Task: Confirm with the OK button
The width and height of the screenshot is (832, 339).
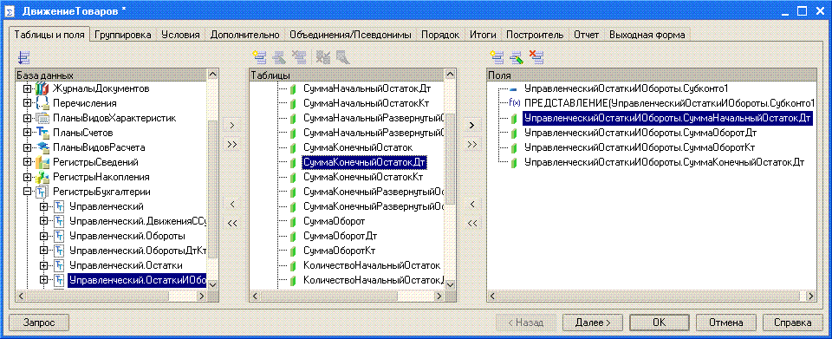Action: pyautogui.click(x=659, y=322)
